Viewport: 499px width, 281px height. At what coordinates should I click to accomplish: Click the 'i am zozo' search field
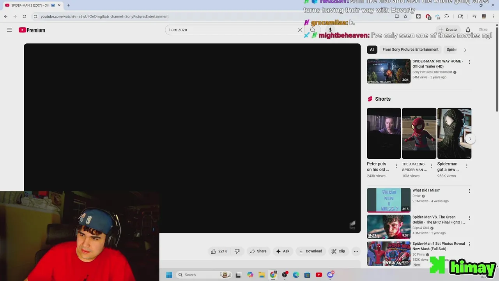pos(232,30)
